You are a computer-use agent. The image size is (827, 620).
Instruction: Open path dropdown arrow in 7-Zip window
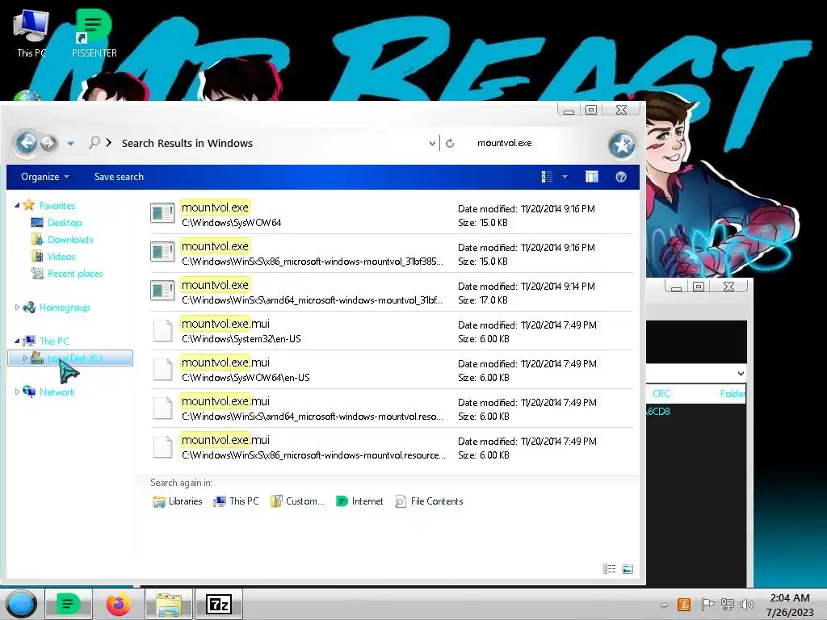[x=741, y=374]
